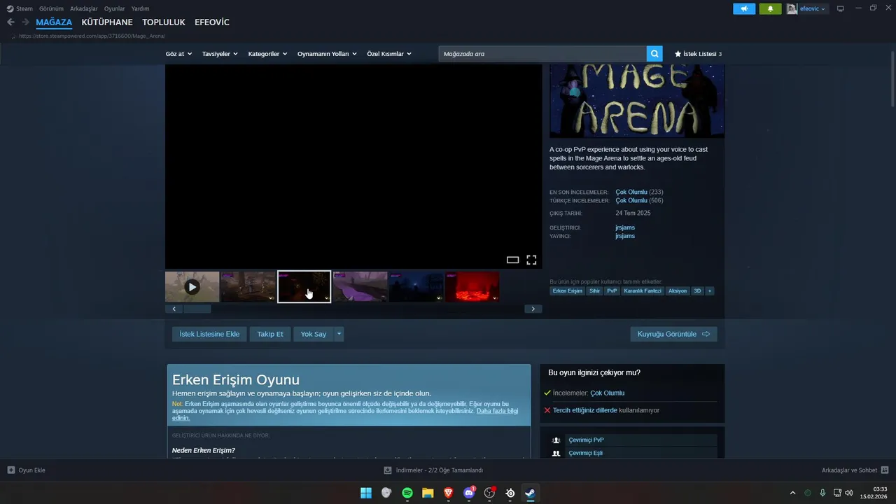896x504 pixels.
Task: Open Windows Start menu
Action: 366,493
